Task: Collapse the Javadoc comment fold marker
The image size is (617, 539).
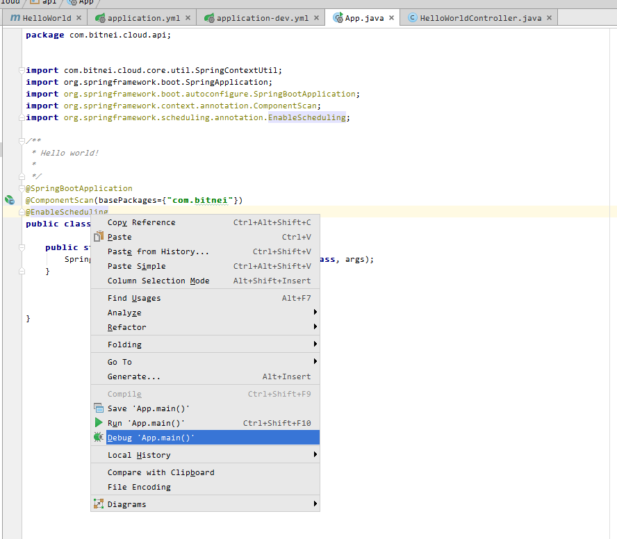Action: pyautogui.click(x=22, y=141)
